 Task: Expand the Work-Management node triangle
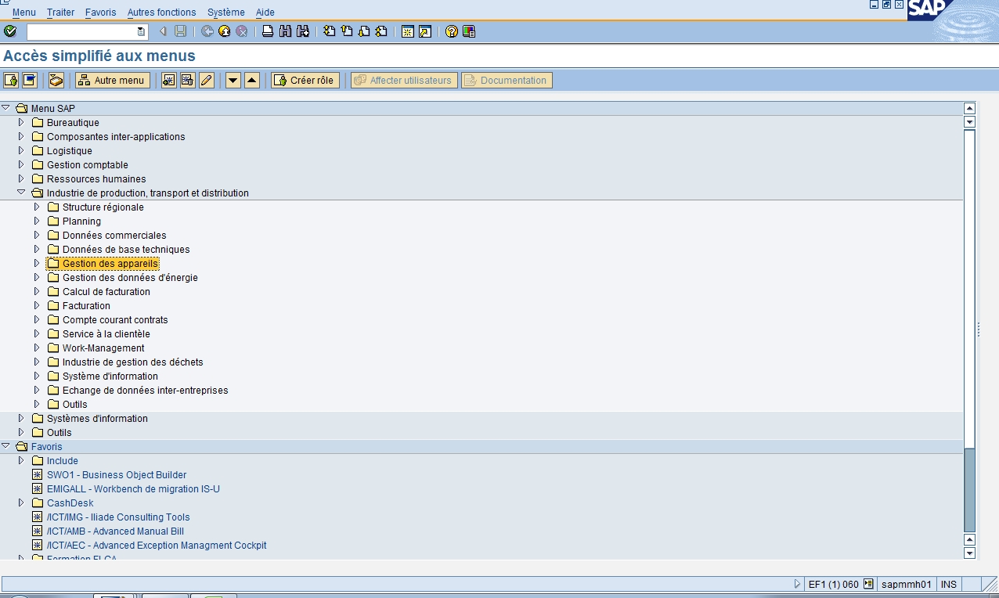click(37, 348)
